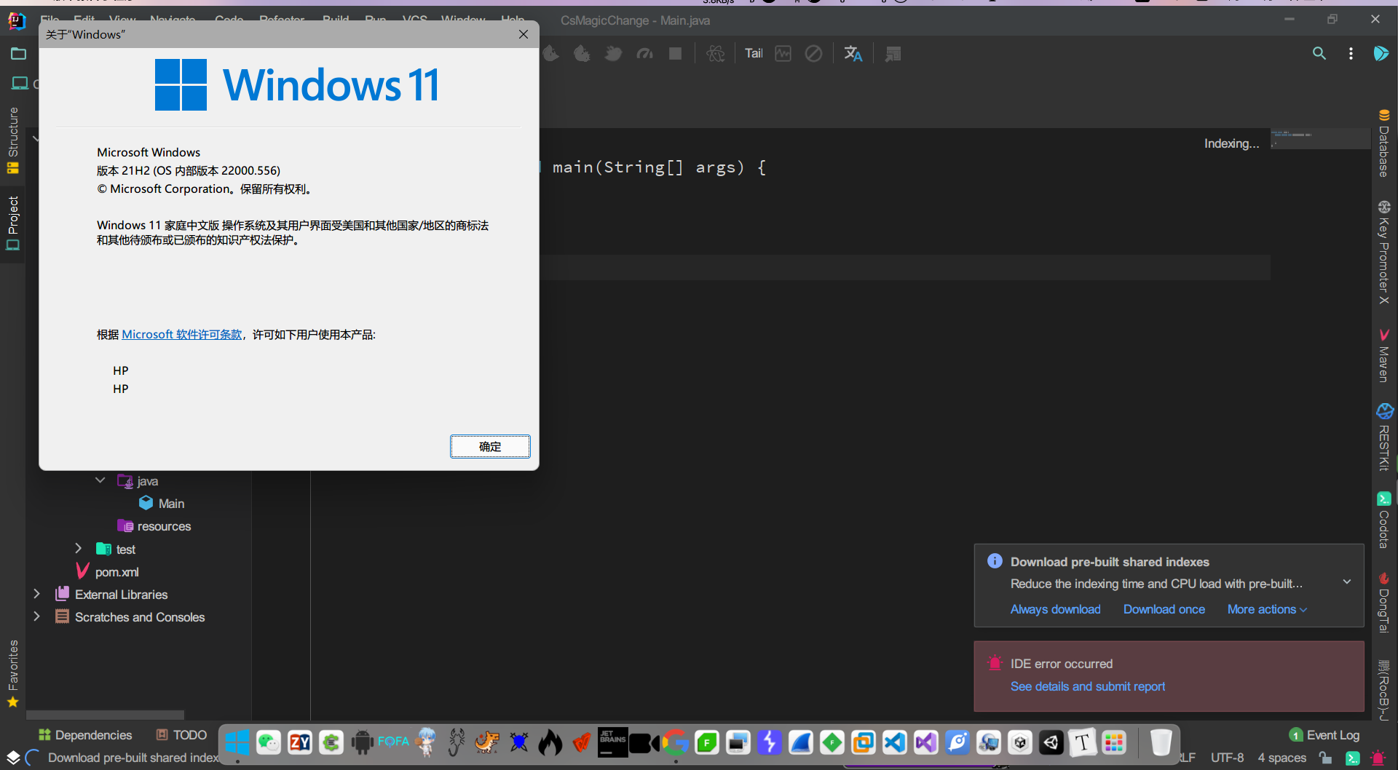Open the Android icon app in dock

pyautogui.click(x=362, y=742)
